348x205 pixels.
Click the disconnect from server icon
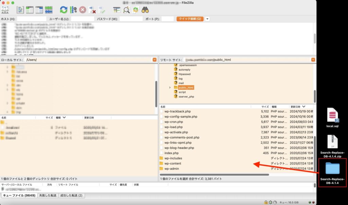pyautogui.click(x=92, y=10)
